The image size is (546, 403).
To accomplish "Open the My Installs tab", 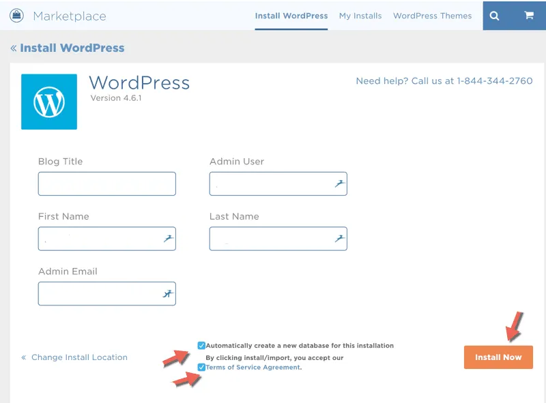I will (x=360, y=16).
